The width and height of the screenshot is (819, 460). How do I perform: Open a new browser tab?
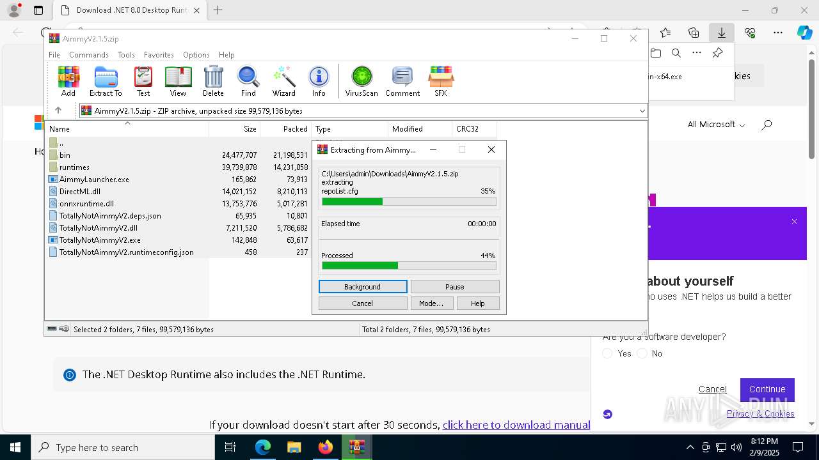(218, 10)
